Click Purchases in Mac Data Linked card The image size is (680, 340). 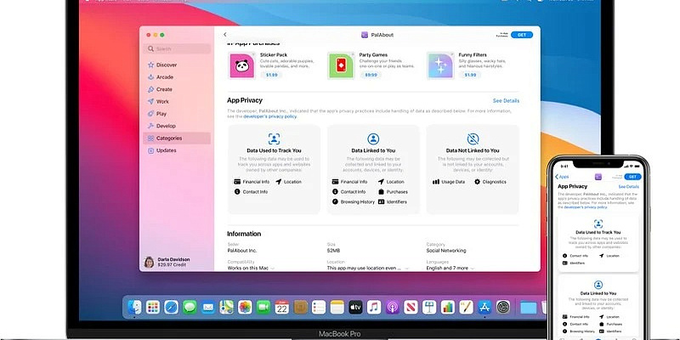(393, 192)
